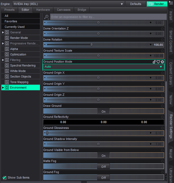Viewport: 174px width, 183px height.
Task: Open the Yellow side tab
Action: [x=171, y=100]
